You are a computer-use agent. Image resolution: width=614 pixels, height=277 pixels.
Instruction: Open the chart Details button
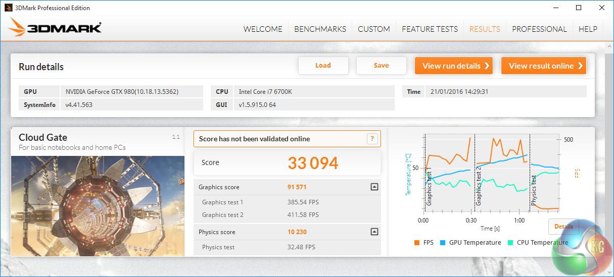point(563,227)
